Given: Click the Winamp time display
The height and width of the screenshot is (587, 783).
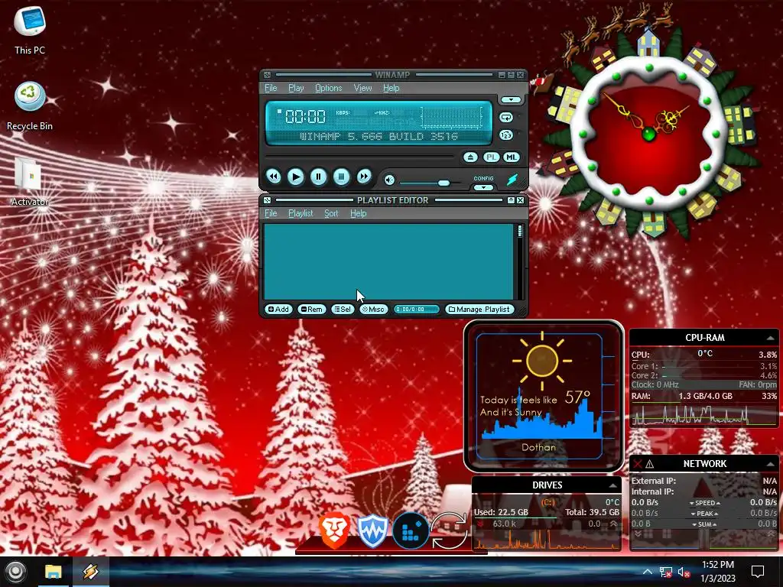Looking at the screenshot, I should click(x=305, y=117).
